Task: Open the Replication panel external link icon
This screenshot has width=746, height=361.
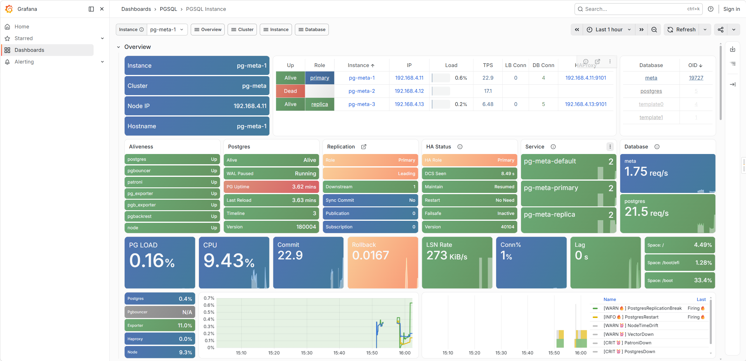Action: pyautogui.click(x=364, y=147)
